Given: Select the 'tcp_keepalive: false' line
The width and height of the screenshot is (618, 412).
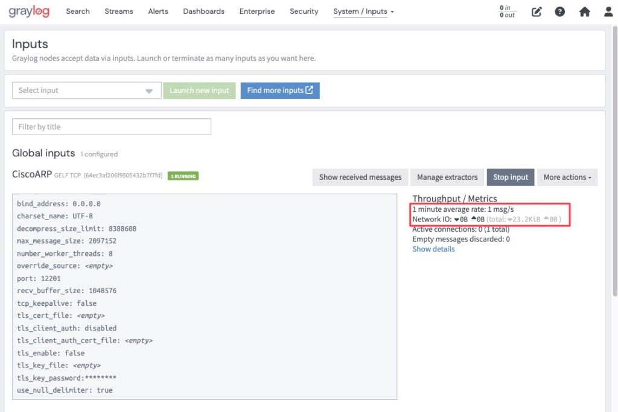Looking at the screenshot, I should pos(57,303).
